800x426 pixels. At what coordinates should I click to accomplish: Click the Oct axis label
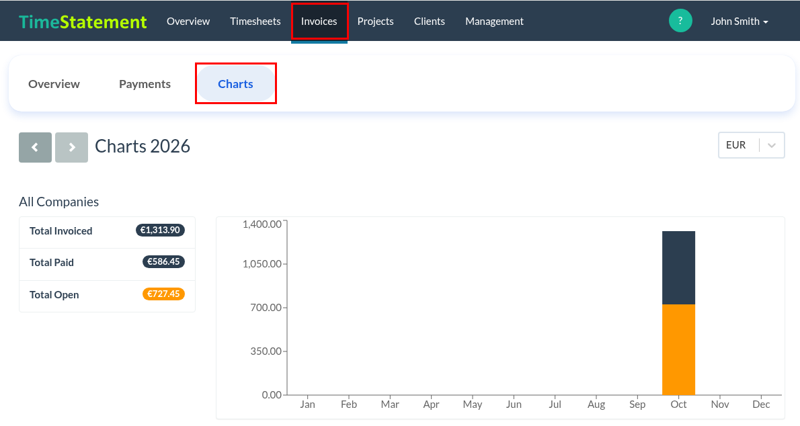pyautogui.click(x=678, y=404)
